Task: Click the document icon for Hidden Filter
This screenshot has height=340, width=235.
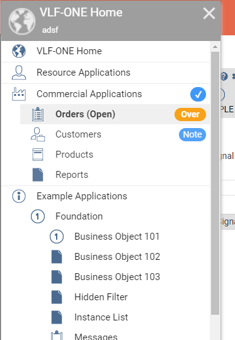Action: coord(57,297)
